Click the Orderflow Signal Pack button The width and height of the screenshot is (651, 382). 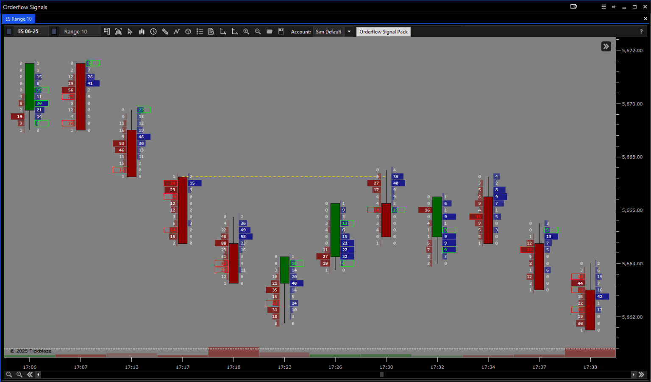383,31
